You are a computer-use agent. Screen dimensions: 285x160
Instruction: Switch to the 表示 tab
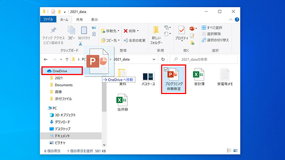94,19
